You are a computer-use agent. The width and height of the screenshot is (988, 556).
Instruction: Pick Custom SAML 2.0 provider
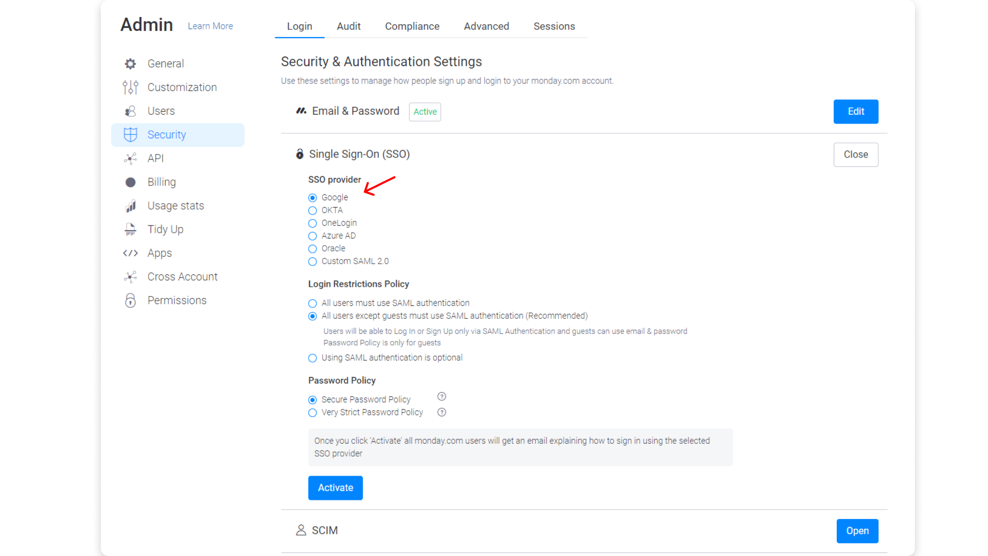point(312,262)
